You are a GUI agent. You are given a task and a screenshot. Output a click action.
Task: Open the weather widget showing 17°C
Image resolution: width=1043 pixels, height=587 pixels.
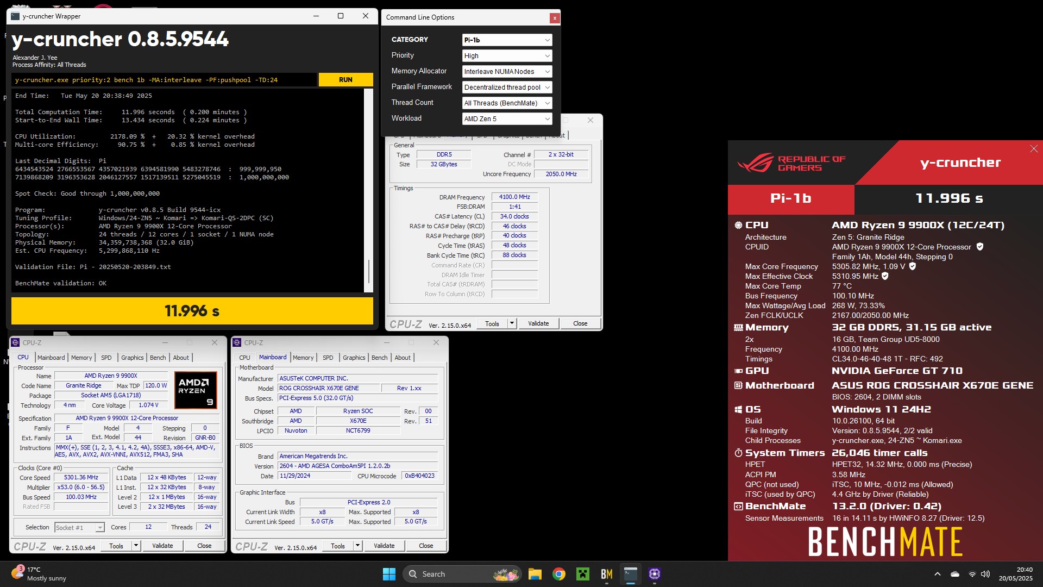tap(39, 574)
